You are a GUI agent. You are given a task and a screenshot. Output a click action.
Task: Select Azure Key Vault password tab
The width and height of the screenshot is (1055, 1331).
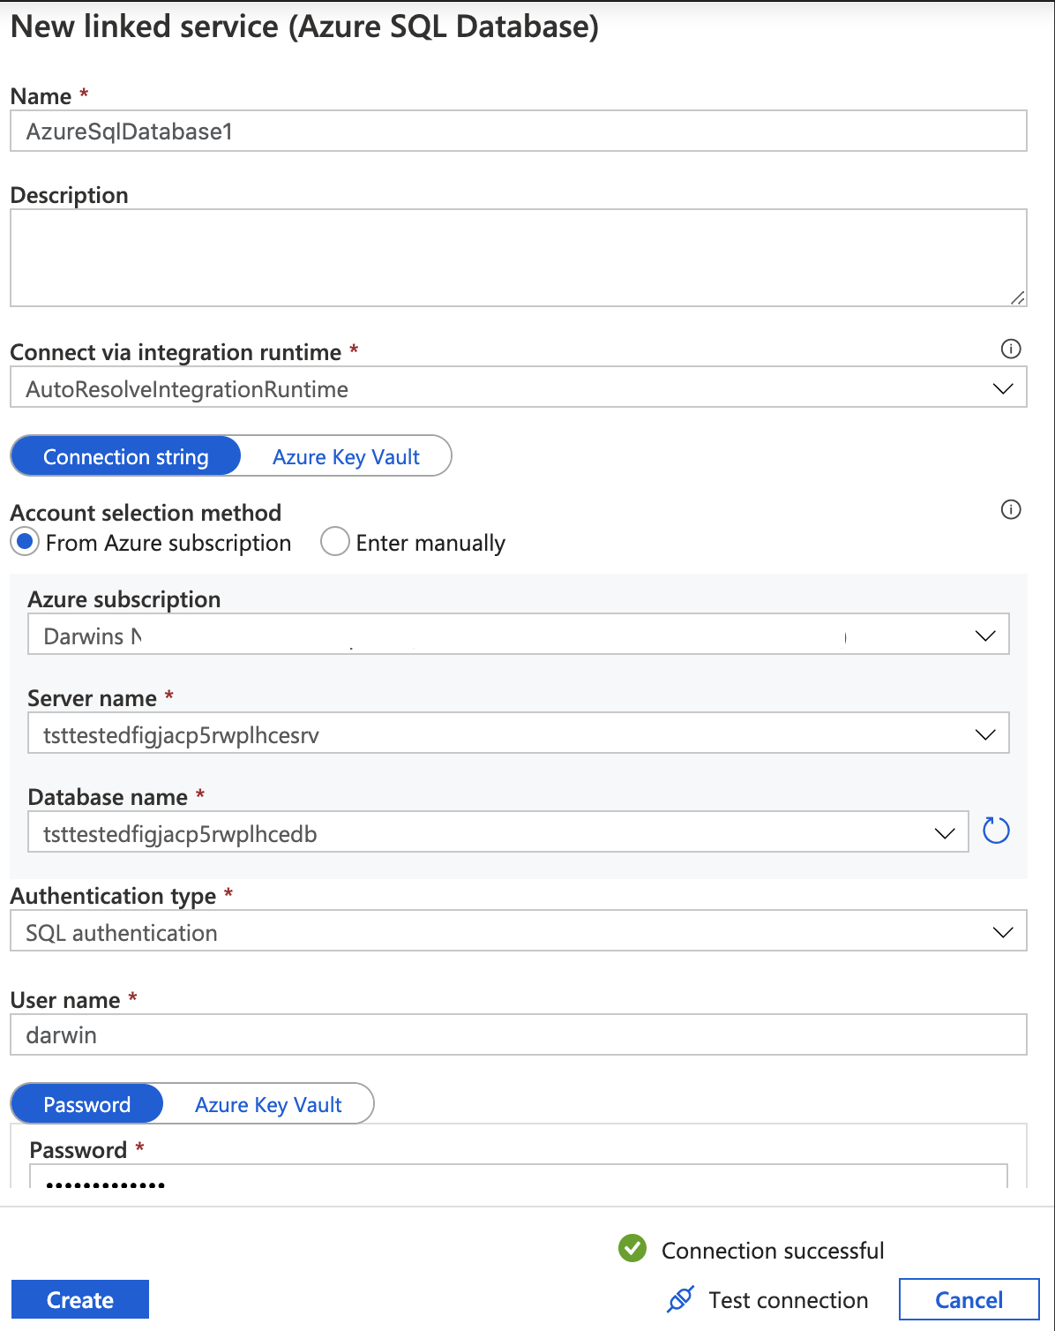coord(268,1104)
